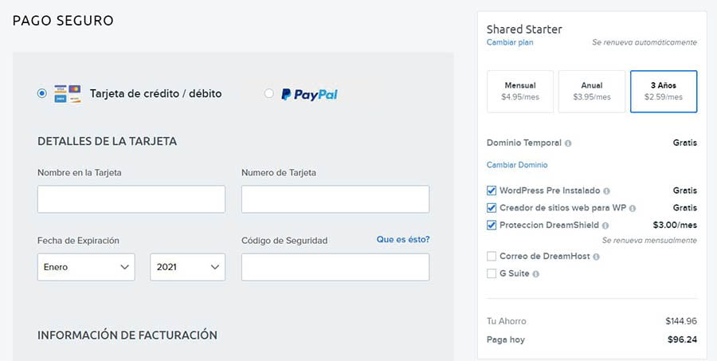Click the info icon beside G Suite
Screen dimensions: 717x361
[535, 274]
